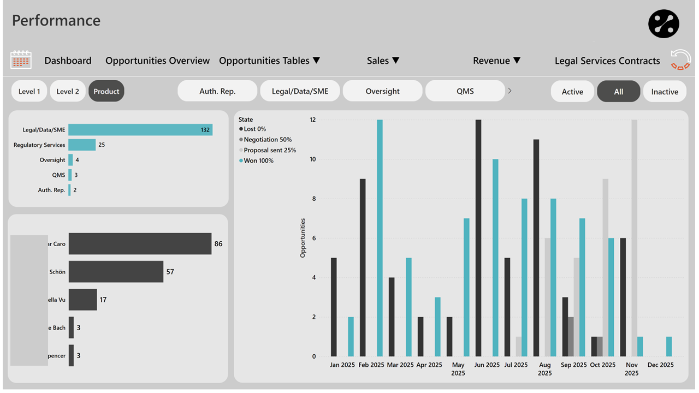This screenshot has height=393, width=699.
Task: Toggle the Active status filter
Action: click(x=572, y=92)
